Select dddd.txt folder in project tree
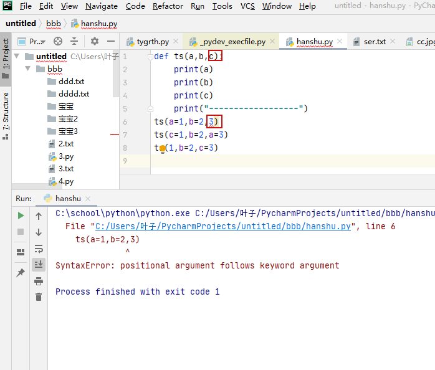 pyautogui.click(x=69, y=94)
